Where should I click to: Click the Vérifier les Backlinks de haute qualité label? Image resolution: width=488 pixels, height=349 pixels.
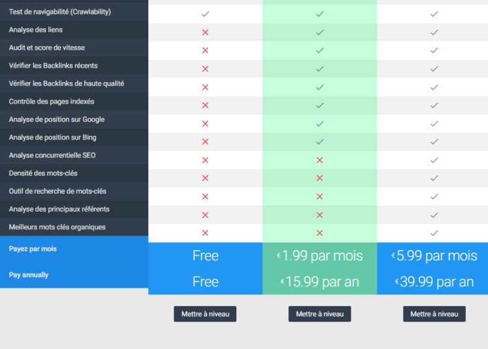66,83
